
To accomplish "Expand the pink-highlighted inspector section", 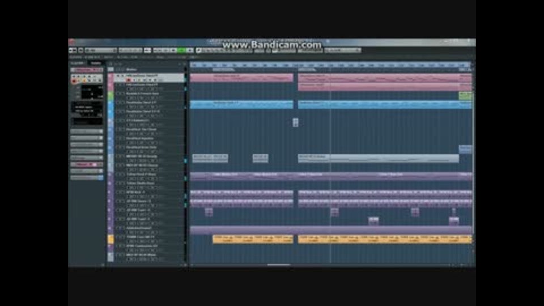I will (87, 164).
